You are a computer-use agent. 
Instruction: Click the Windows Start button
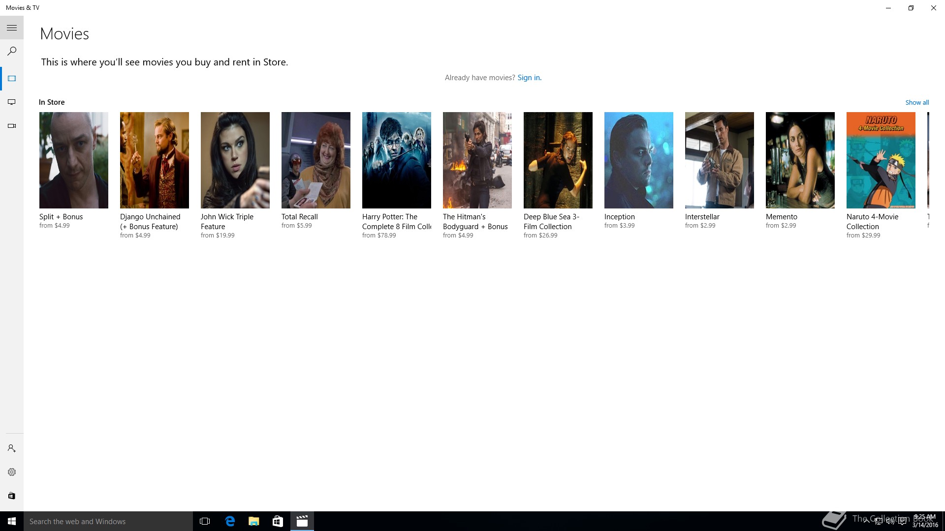point(12,521)
